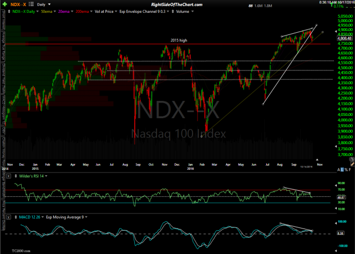The height and width of the screenshot is (254, 355).
Task: Open the MACD 12 26 dropdown
Action: click(x=32, y=217)
